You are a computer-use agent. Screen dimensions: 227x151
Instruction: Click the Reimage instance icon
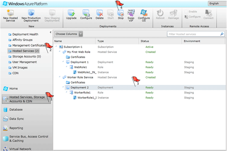[174, 13]
